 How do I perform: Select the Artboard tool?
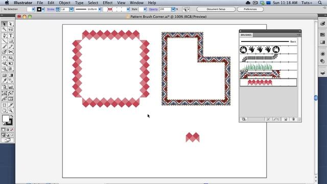4,105
